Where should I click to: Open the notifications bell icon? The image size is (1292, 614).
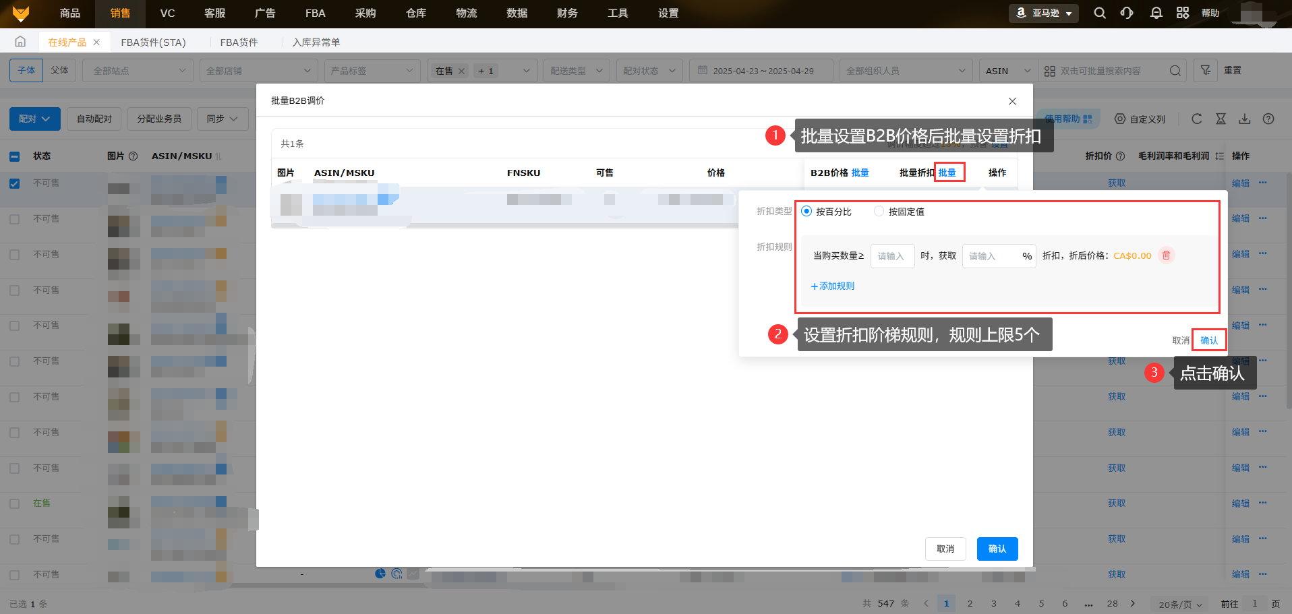coord(1156,13)
